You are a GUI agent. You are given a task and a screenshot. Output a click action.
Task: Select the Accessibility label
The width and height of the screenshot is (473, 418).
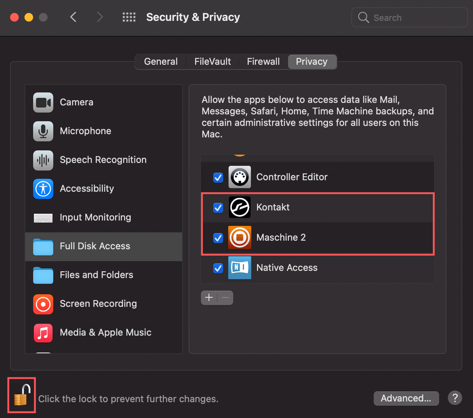tap(87, 189)
